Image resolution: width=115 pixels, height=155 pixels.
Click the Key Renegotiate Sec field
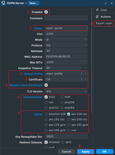(x=66, y=137)
